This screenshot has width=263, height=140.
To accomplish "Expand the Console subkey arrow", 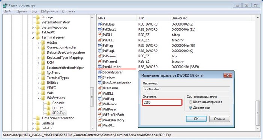I will (44, 103).
